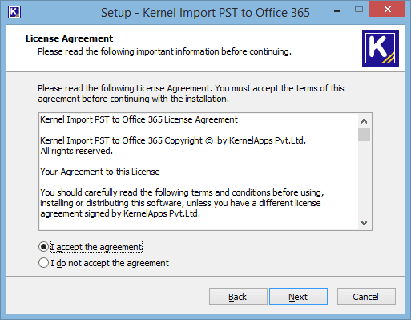Image resolution: width=411 pixels, height=320 pixels.
Task: Click the license text scroll-down arrow
Action: click(364, 223)
